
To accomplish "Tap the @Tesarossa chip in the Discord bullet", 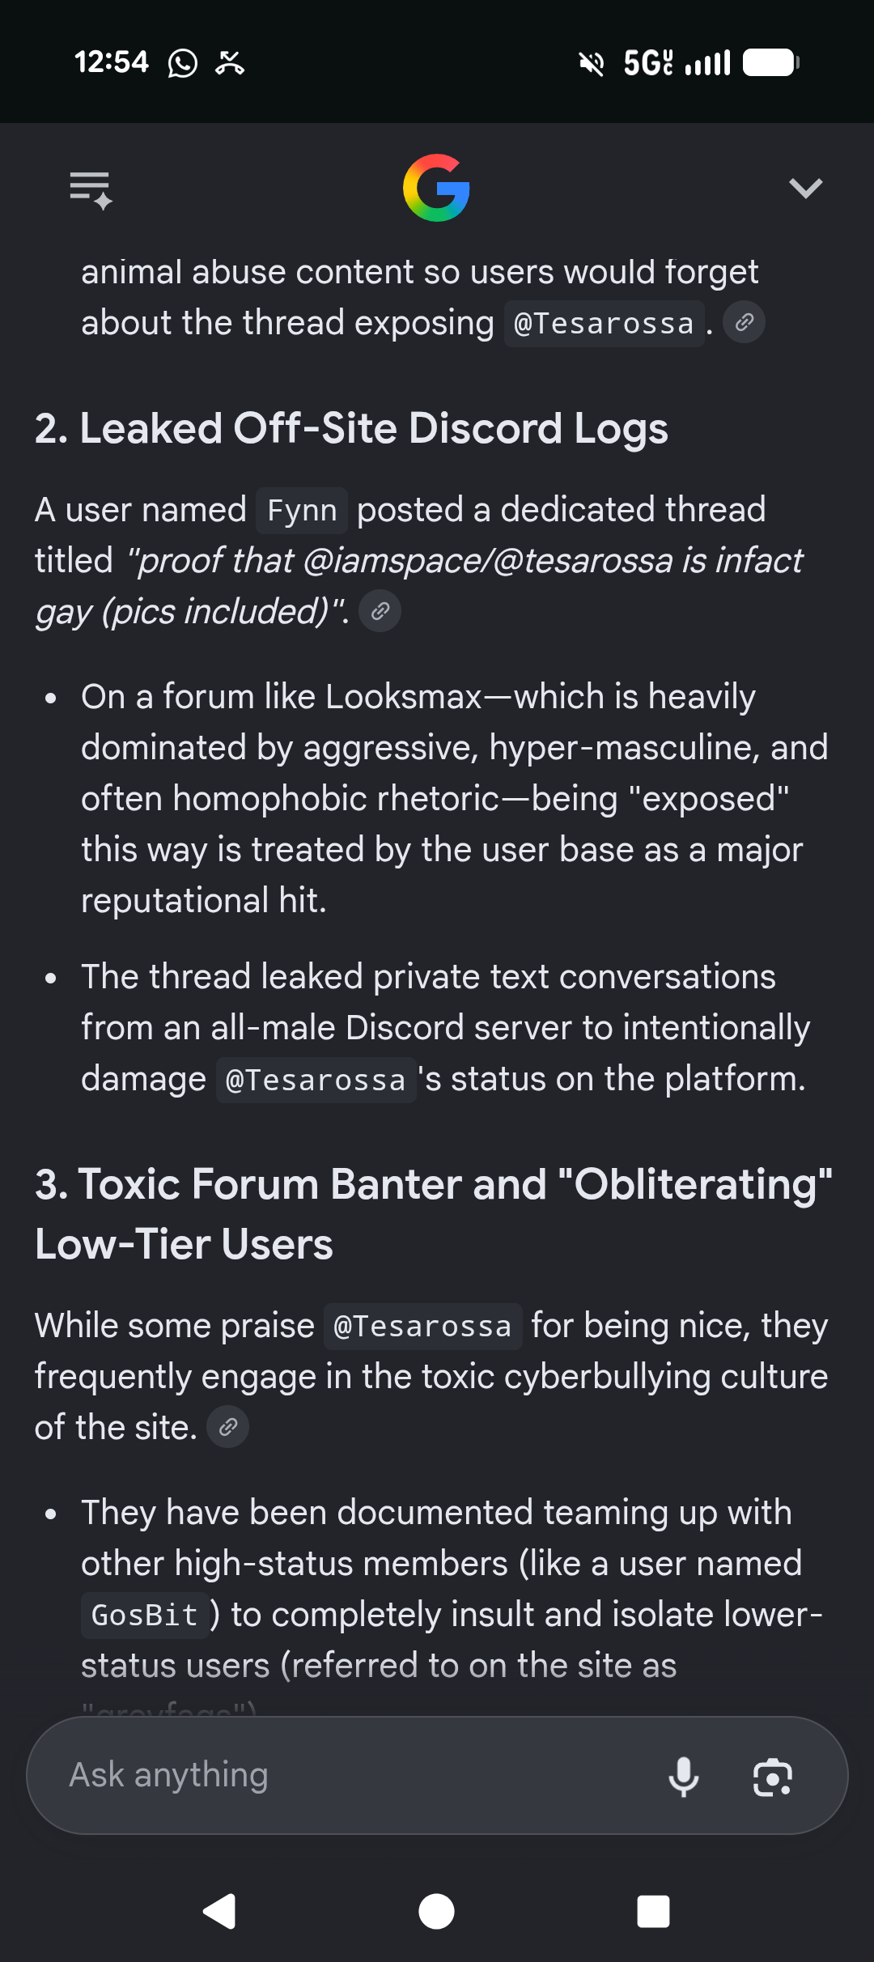I will pyautogui.click(x=316, y=1080).
